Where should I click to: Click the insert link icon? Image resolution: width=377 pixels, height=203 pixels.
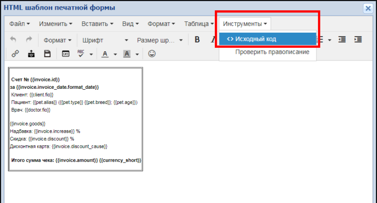pos(15,54)
